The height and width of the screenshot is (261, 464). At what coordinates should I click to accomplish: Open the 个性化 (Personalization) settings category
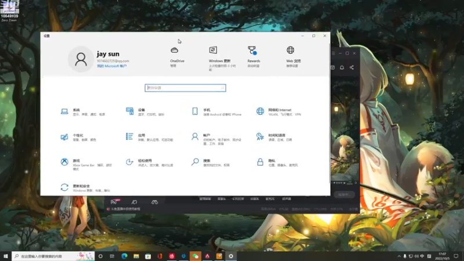[79, 137]
